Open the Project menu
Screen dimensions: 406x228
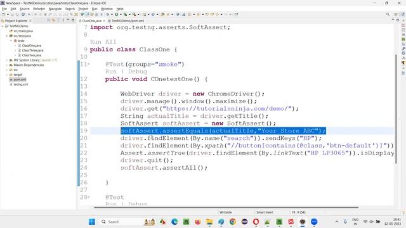point(83,9)
